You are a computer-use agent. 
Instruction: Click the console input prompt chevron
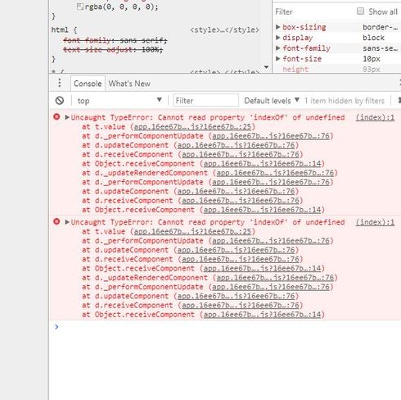pyautogui.click(x=56, y=326)
